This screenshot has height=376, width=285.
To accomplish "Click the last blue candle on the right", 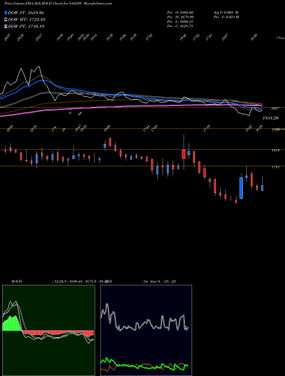I will (262, 188).
